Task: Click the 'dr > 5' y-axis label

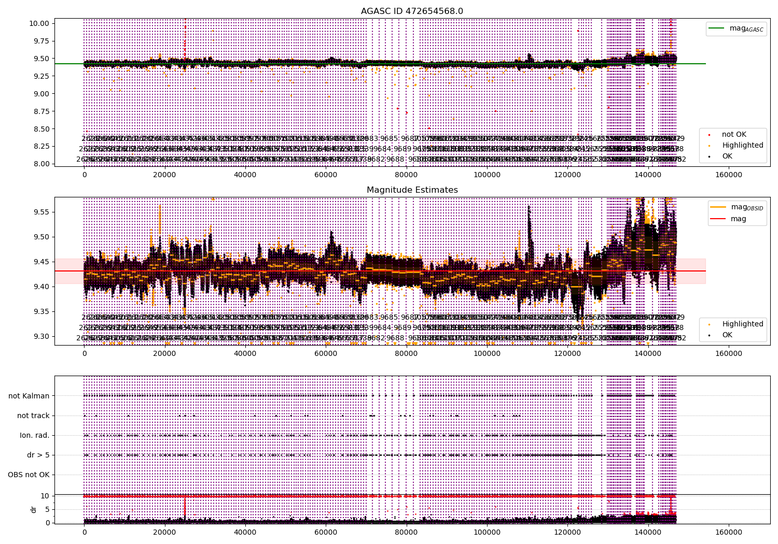Action: pos(38,455)
